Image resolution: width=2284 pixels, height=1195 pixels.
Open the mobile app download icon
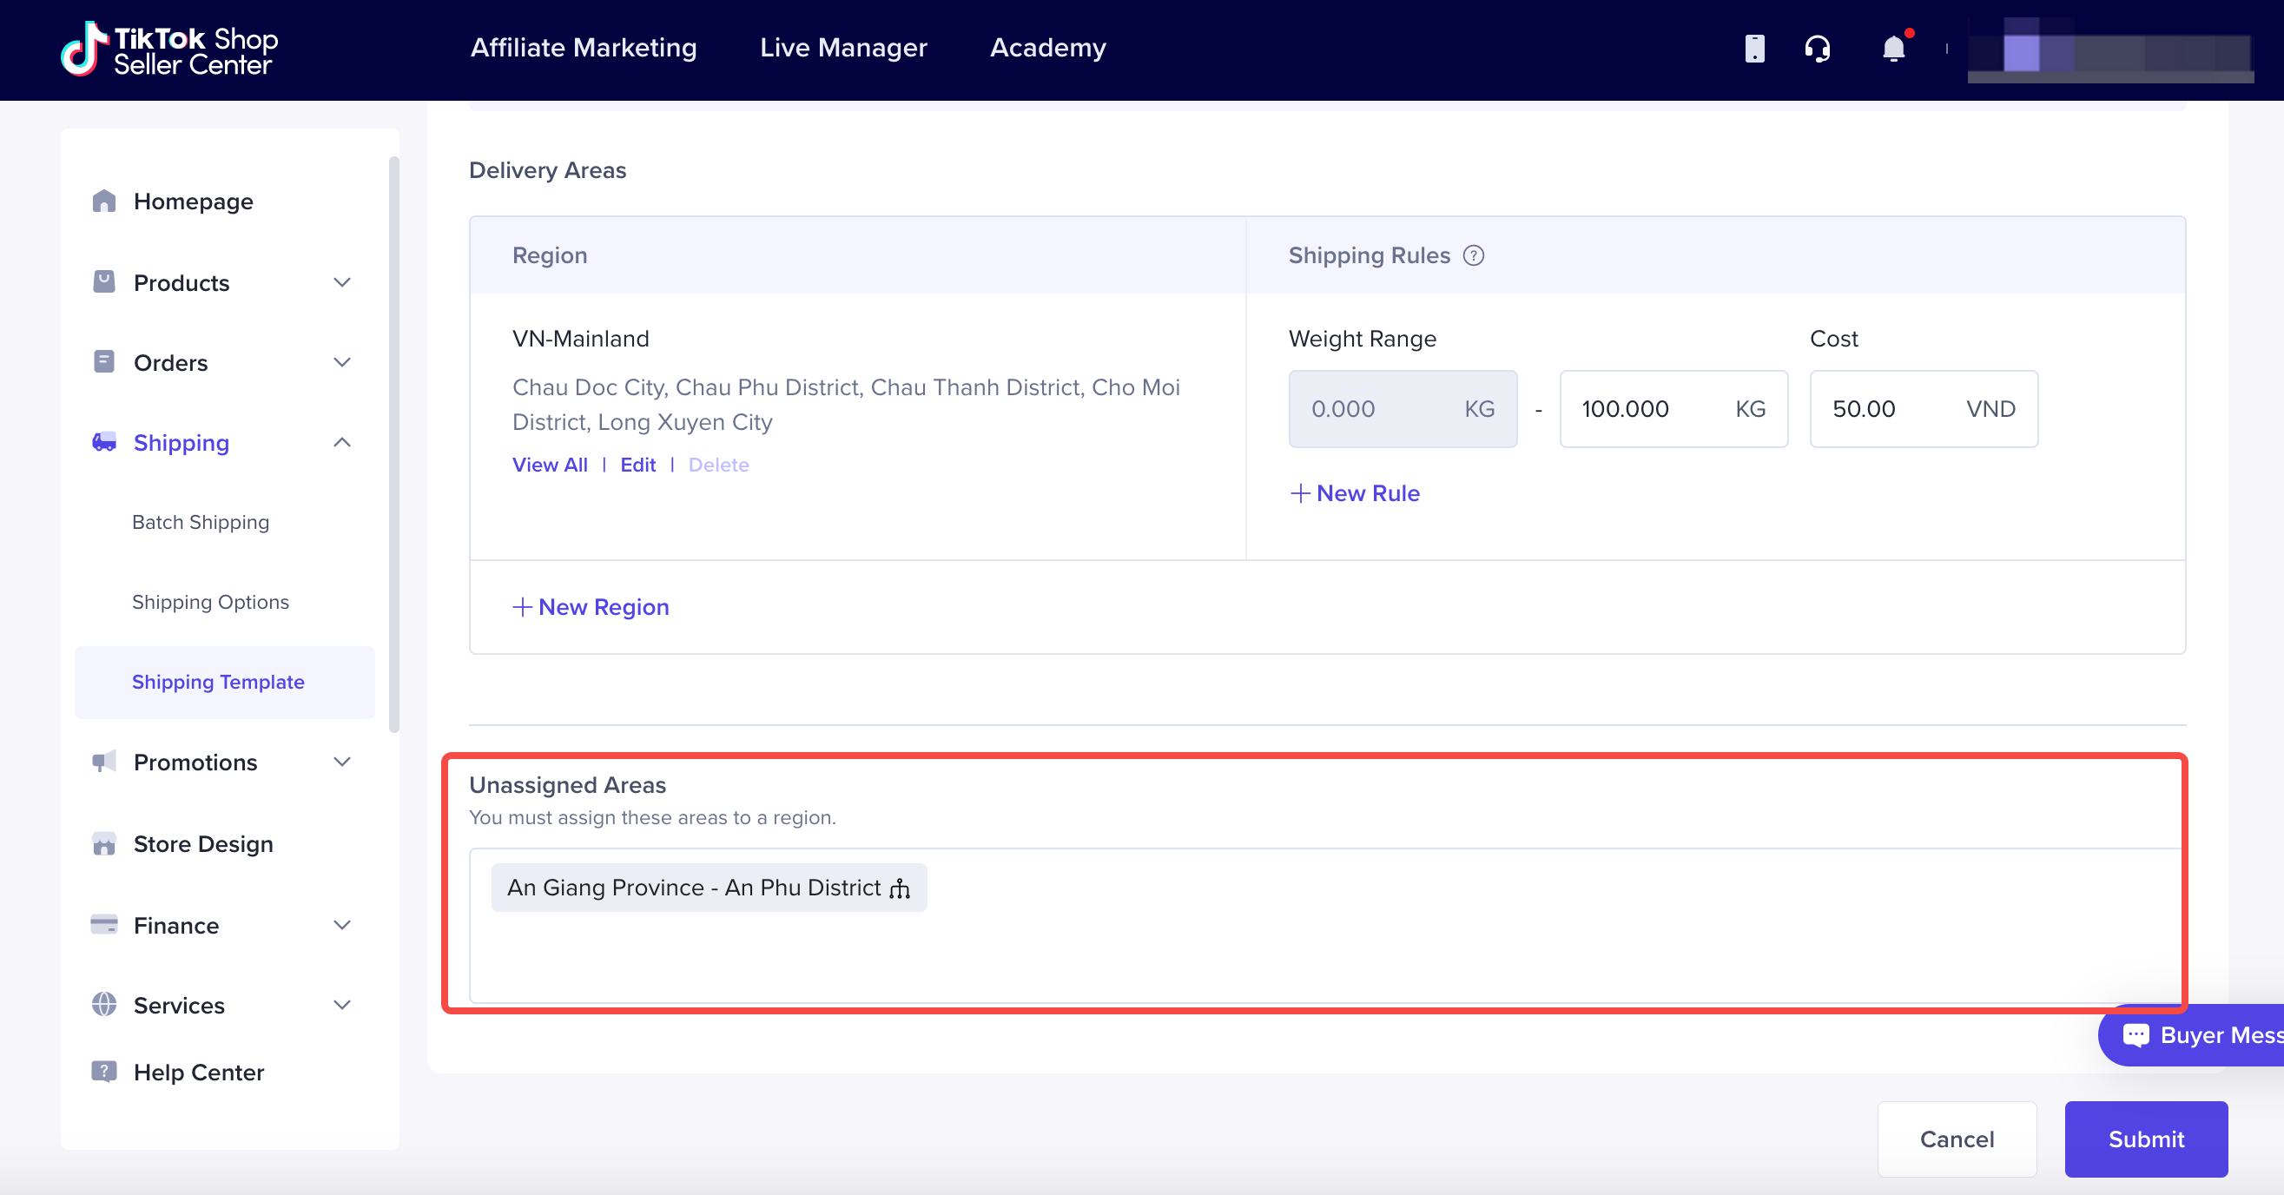[1753, 48]
